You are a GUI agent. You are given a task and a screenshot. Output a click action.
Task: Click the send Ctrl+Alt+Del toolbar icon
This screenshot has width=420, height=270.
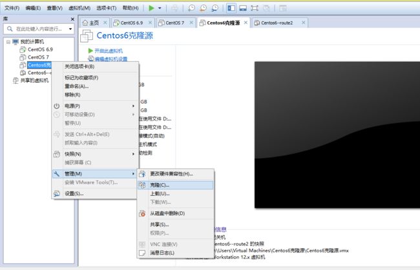pos(174,8)
